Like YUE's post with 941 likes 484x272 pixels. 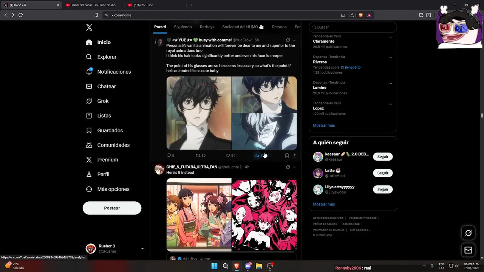pyautogui.click(x=231, y=156)
